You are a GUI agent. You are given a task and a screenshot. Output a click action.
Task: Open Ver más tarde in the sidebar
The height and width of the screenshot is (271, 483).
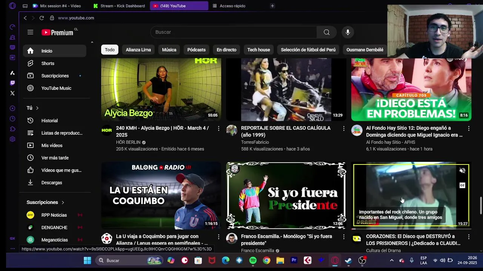(x=55, y=158)
